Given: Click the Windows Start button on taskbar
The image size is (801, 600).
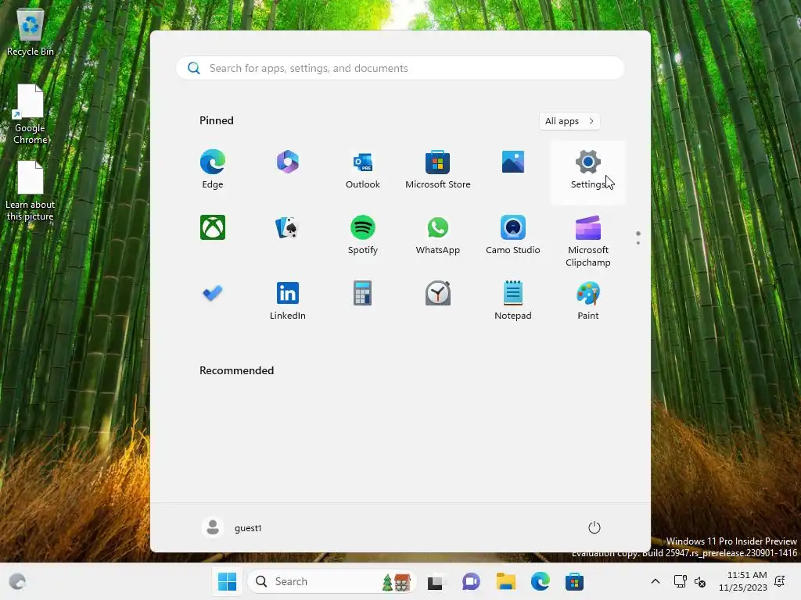Looking at the screenshot, I should (227, 581).
